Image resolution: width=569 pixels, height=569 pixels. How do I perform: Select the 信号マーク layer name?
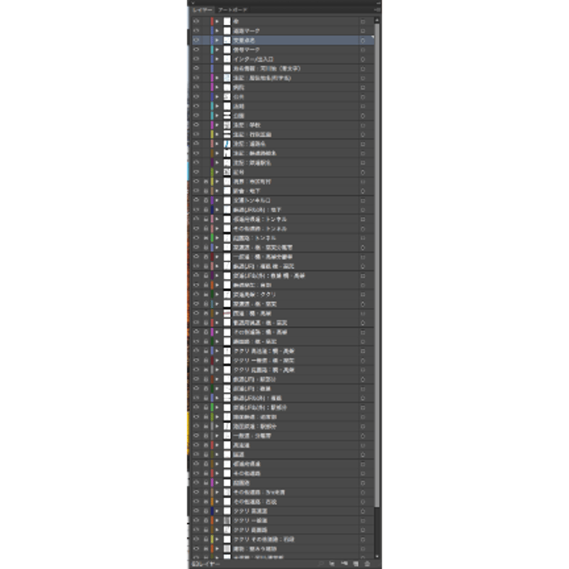pos(246,49)
